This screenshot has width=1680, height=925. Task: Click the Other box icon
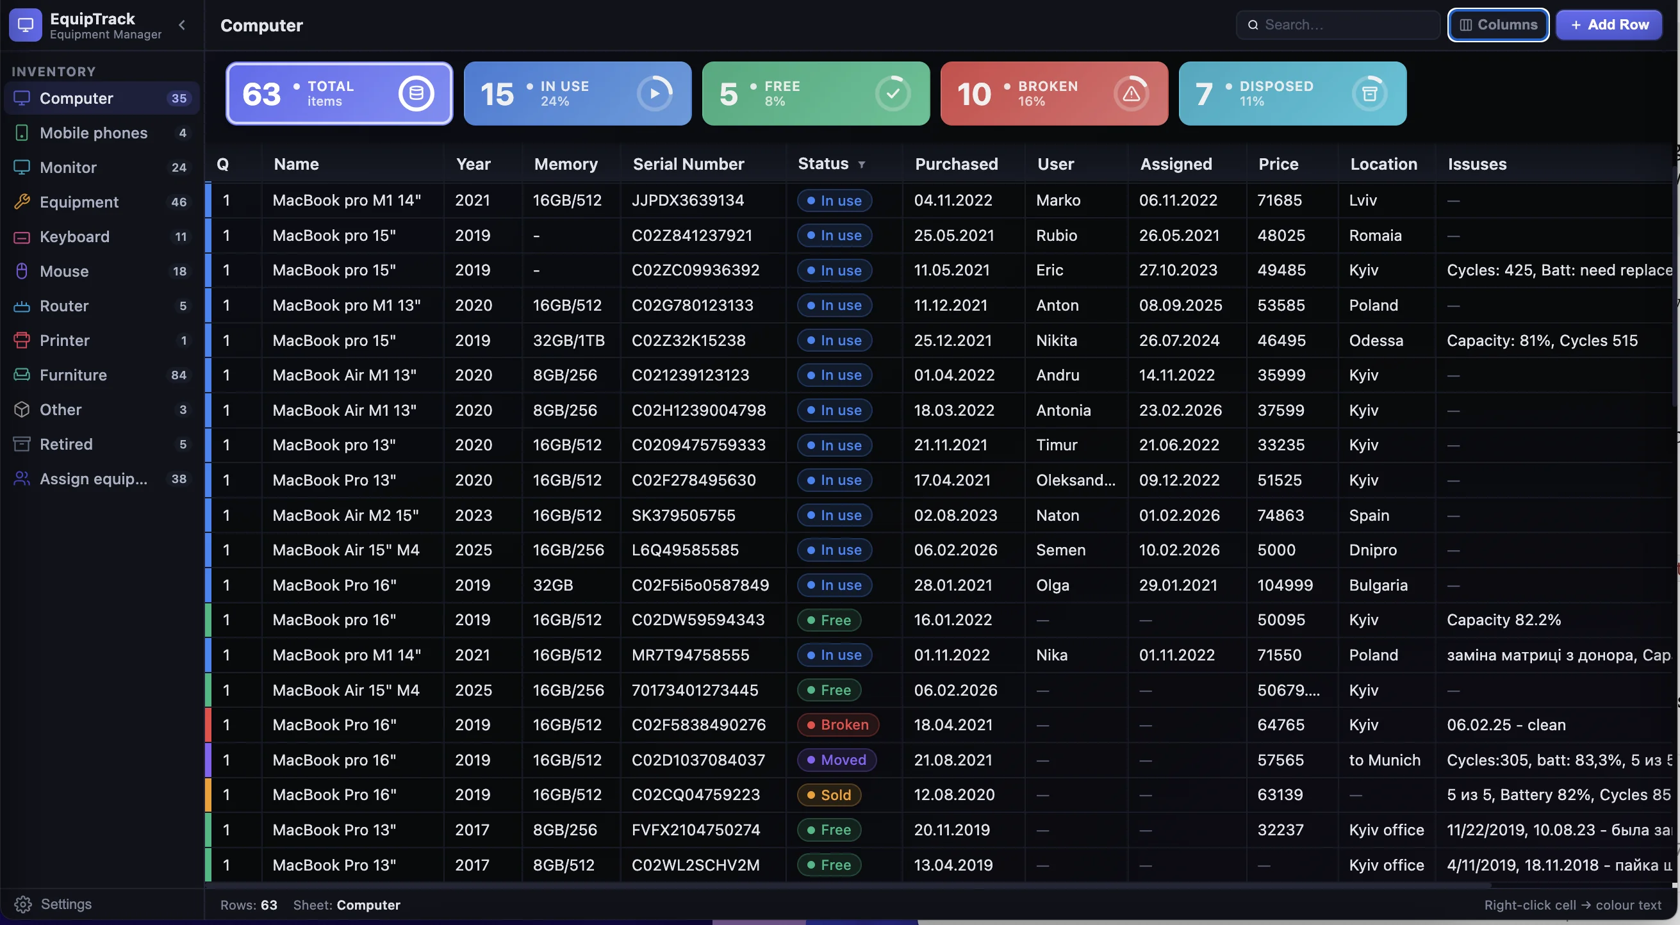(x=22, y=409)
